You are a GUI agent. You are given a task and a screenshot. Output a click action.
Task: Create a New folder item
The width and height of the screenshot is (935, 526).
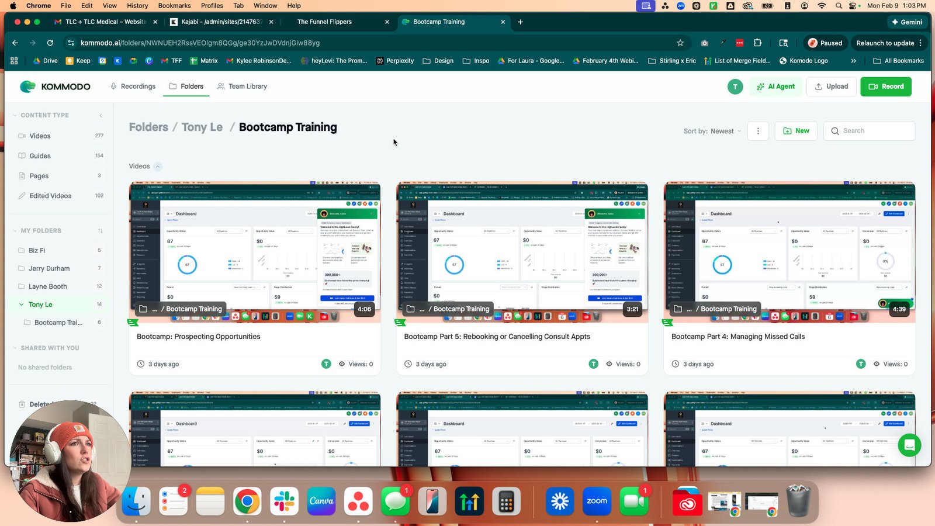[x=796, y=131]
